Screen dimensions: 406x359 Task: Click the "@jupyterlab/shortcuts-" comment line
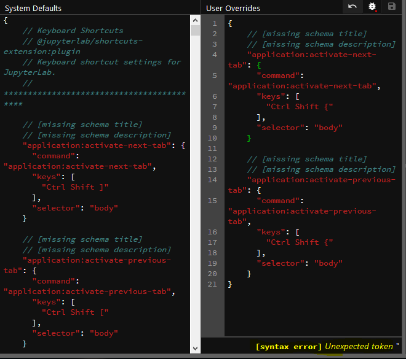coord(82,41)
